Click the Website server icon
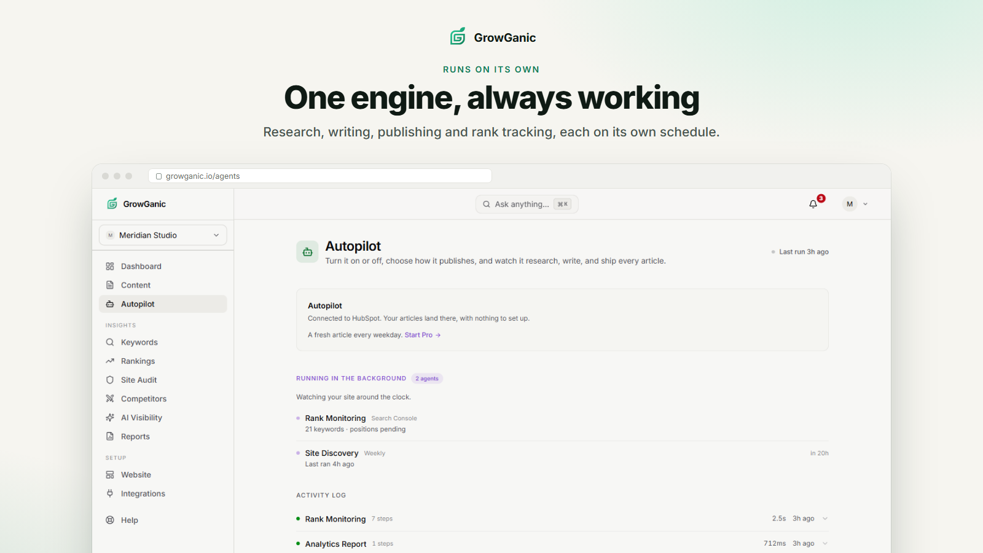The width and height of the screenshot is (983, 553). point(110,475)
